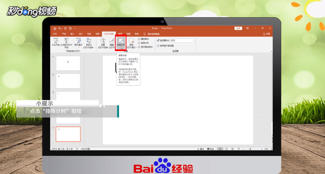Click the Undo arrow icon
This screenshot has width=325, height=174.
[x=60, y=29]
